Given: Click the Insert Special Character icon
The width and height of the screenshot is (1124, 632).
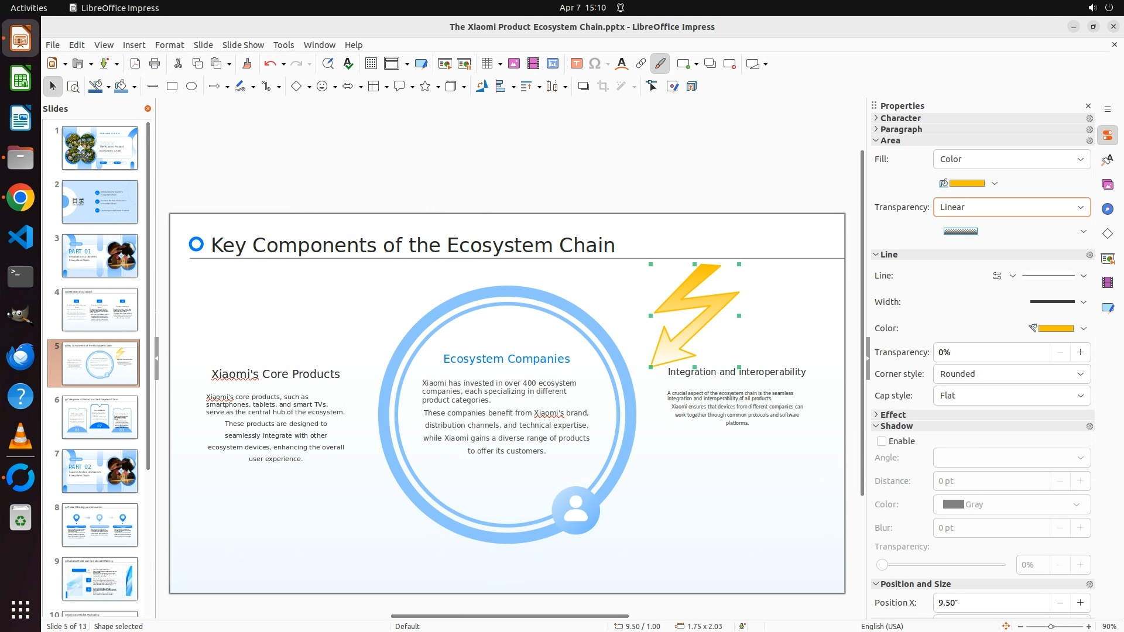Looking at the screenshot, I should pyautogui.click(x=595, y=64).
